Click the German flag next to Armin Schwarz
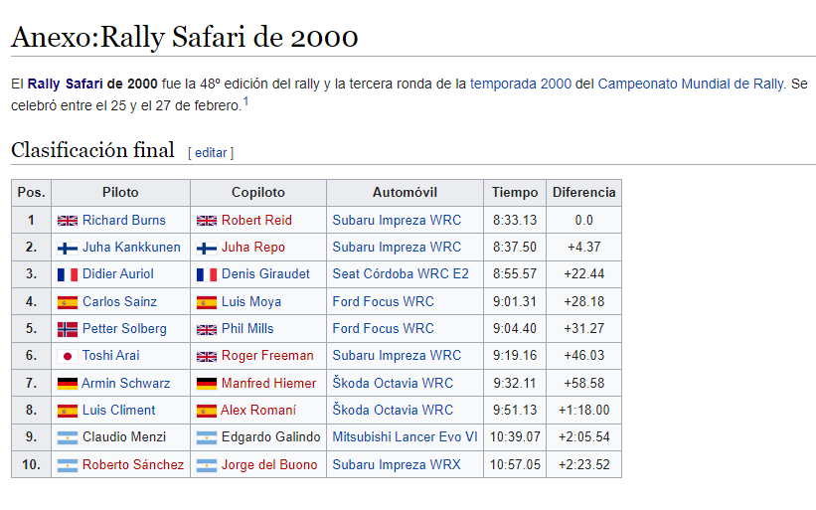 pos(68,384)
